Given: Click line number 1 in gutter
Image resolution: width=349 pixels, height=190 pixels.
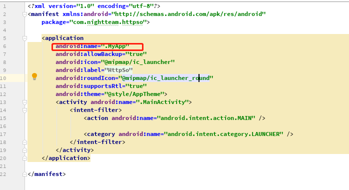Looking at the screenshot, I should 4,6.
